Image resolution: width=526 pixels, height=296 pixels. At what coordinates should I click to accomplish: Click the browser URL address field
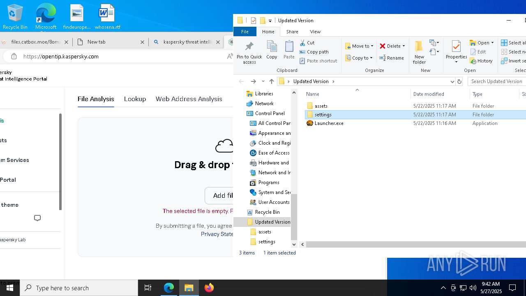point(123,56)
